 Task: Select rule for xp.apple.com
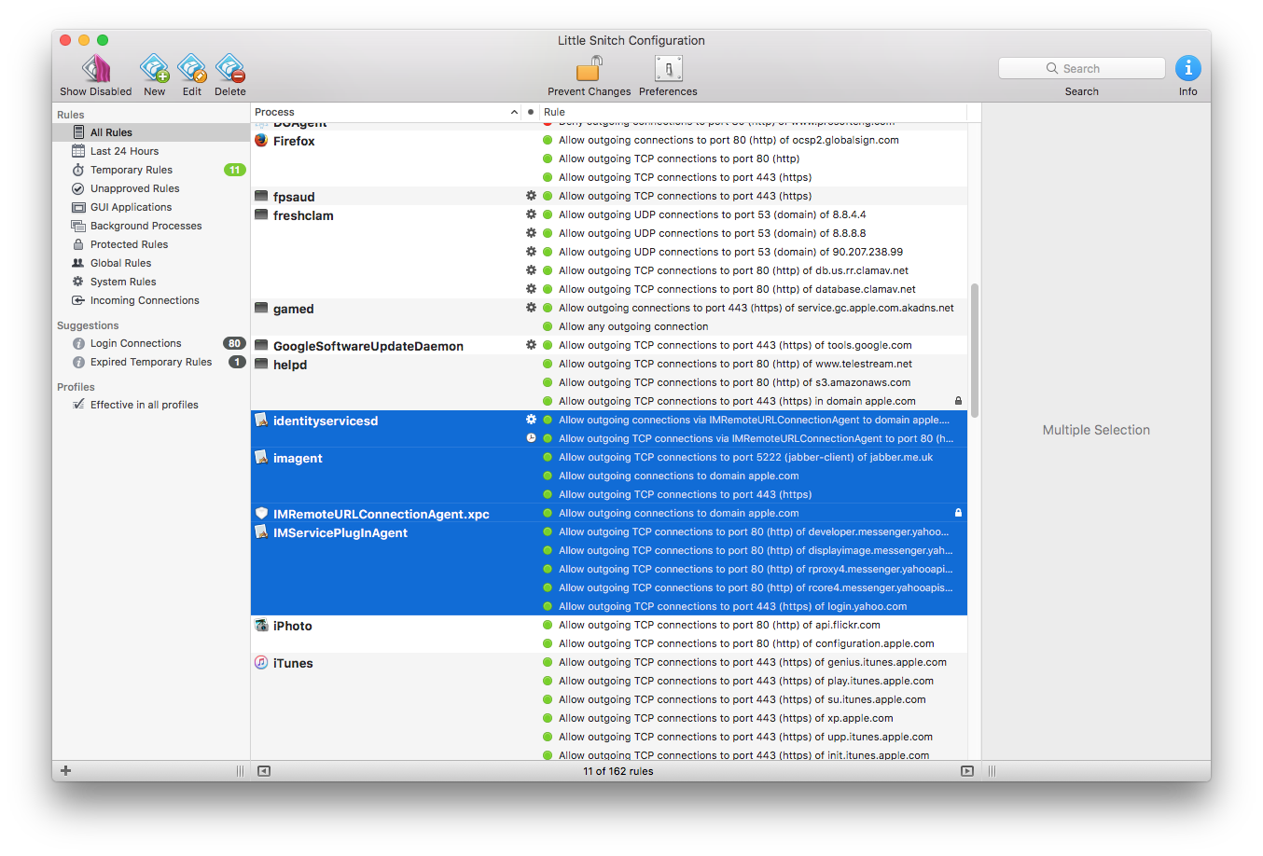(726, 718)
